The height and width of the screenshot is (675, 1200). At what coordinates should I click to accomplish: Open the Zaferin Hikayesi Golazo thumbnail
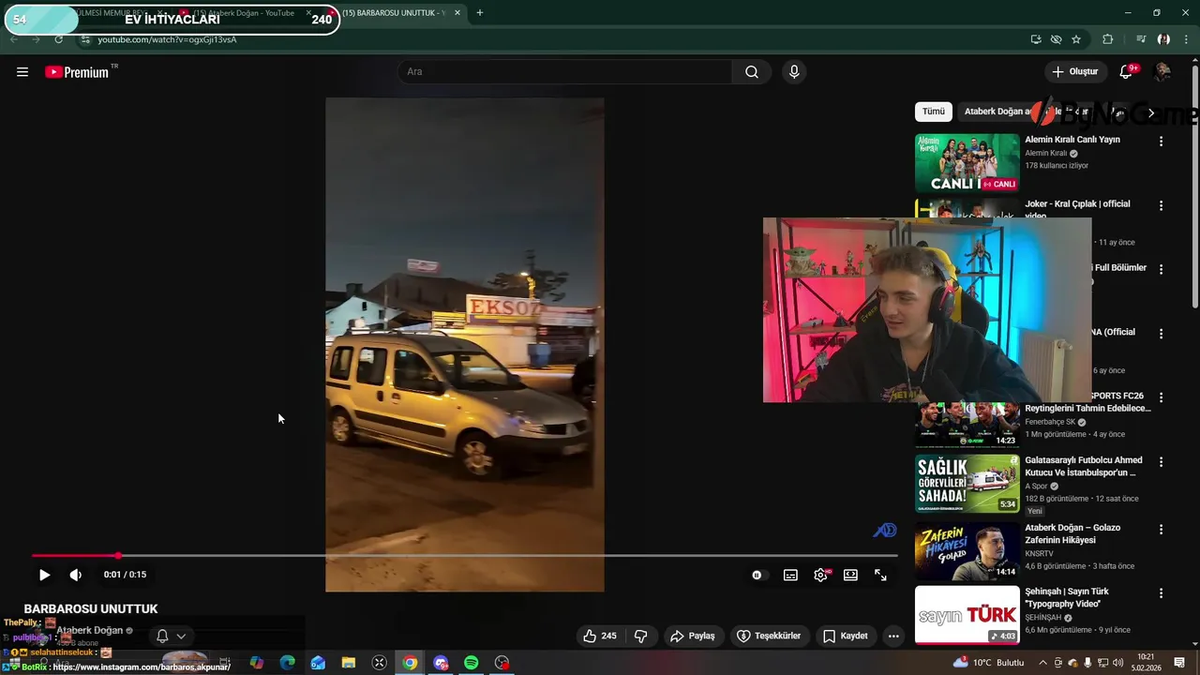[967, 551]
